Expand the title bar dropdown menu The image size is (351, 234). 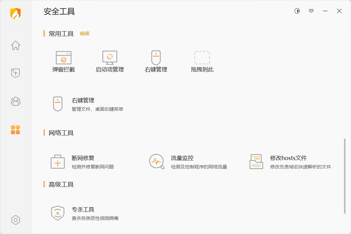tap(311, 11)
